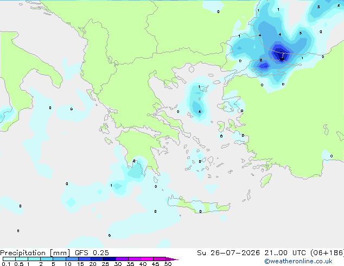Click the 35–40 mm legend swatch
Image resolution: width=344 pixels, height=266 pixels.
tap(135, 259)
